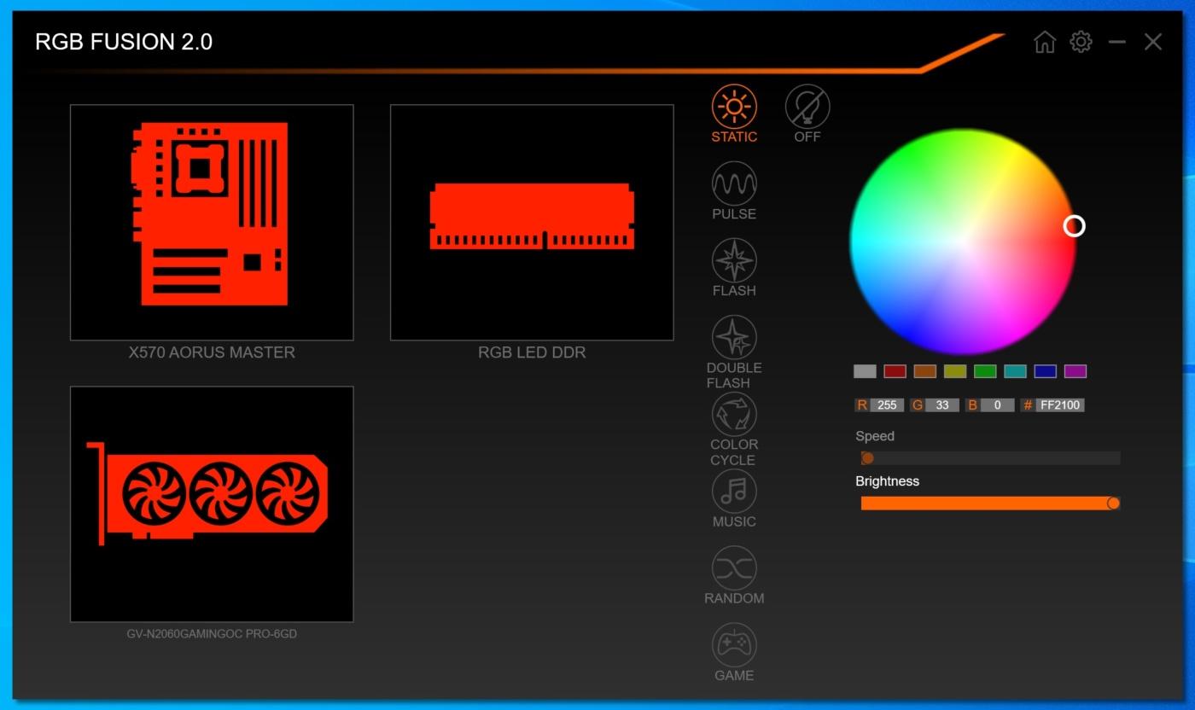Click the color wheel picker
This screenshot has height=710, width=1195.
(963, 242)
